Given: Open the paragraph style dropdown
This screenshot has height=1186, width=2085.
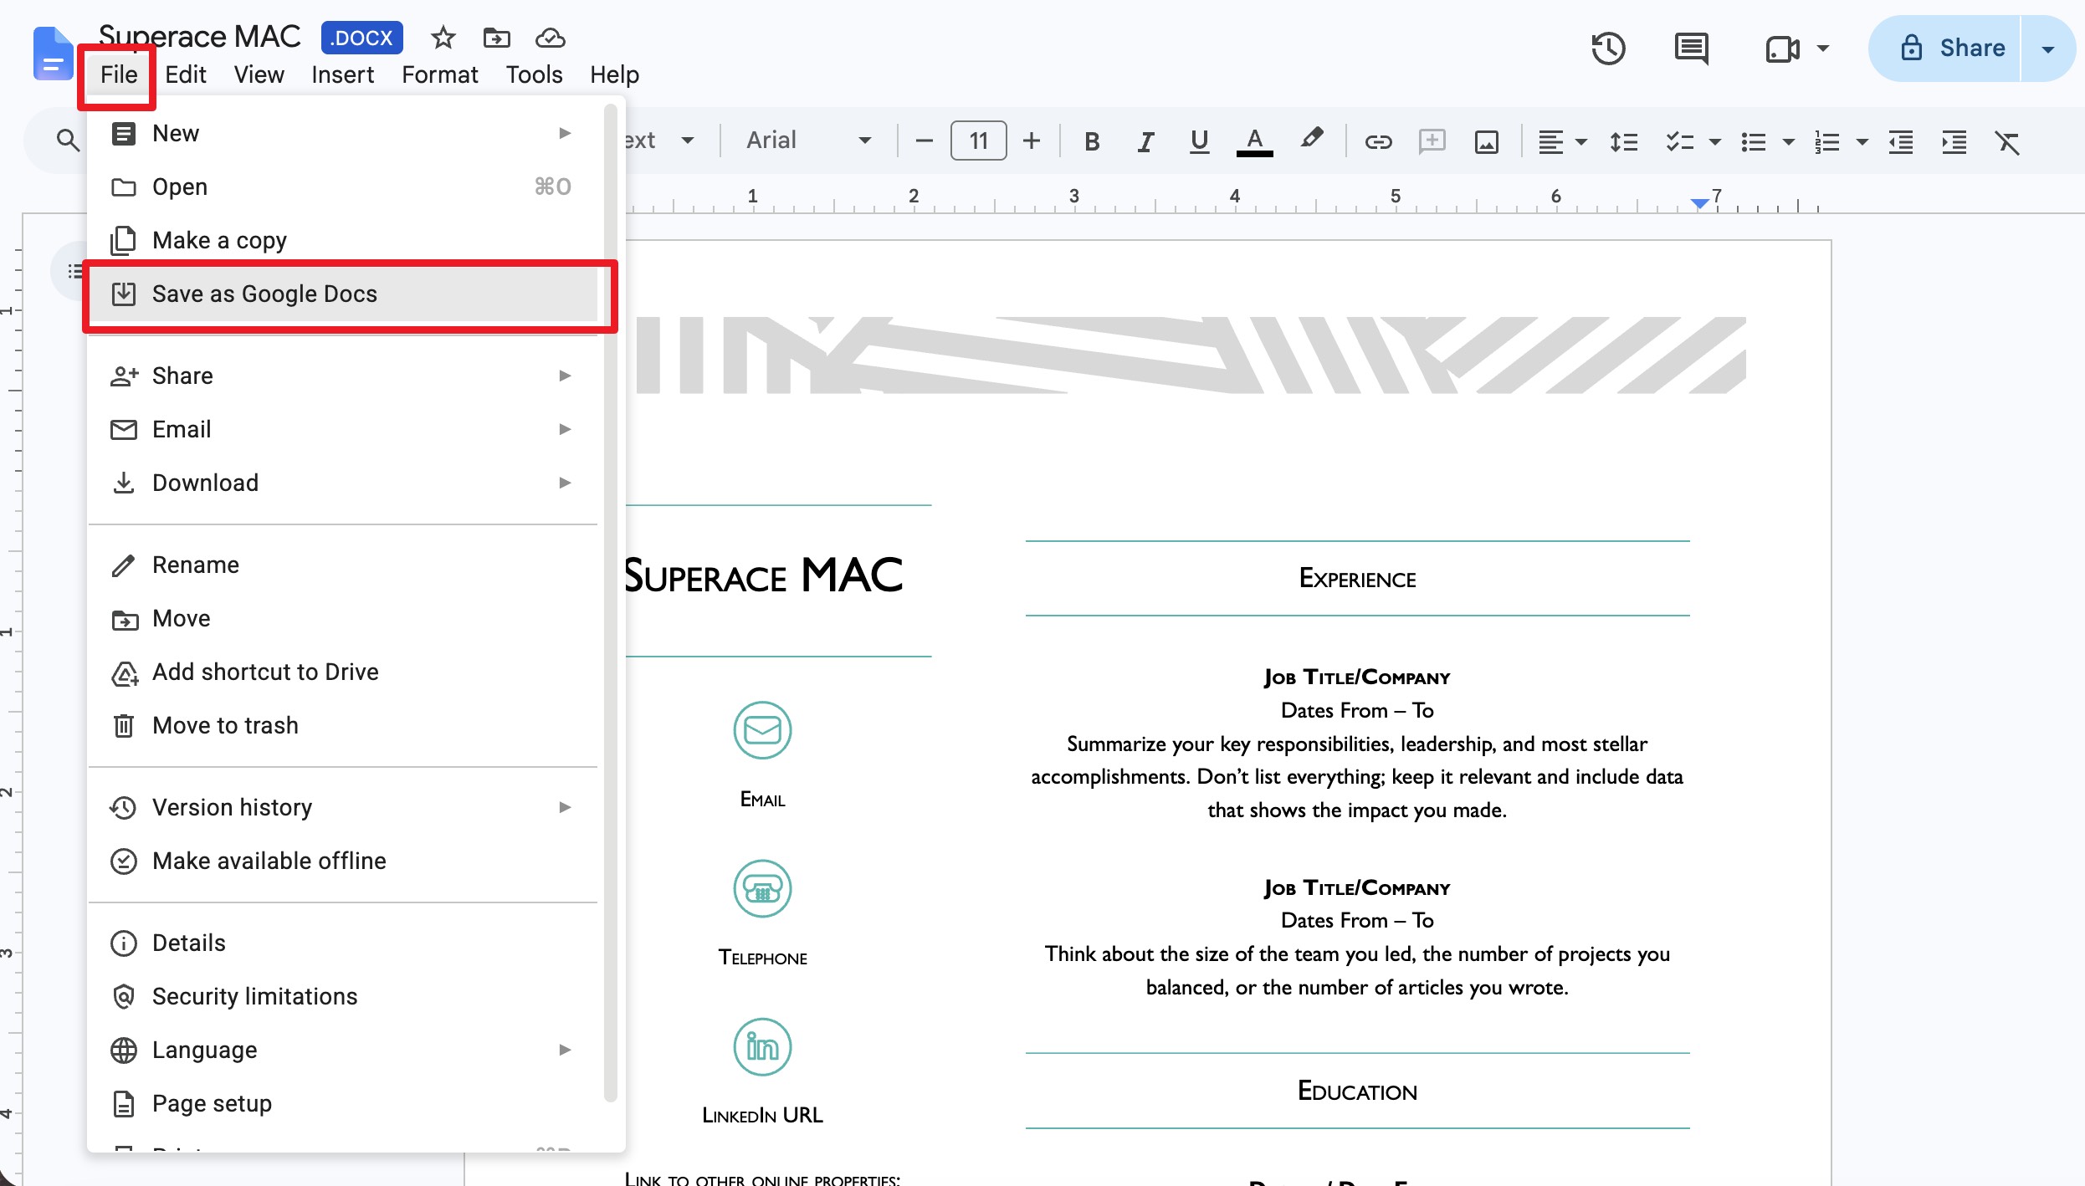Looking at the screenshot, I should pyautogui.click(x=661, y=141).
